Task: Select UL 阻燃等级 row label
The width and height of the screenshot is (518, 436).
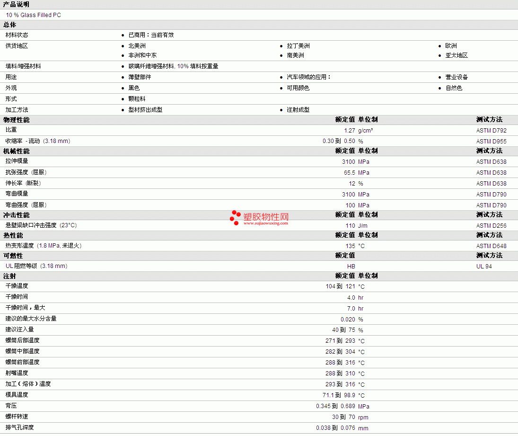Action: pos(36,266)
